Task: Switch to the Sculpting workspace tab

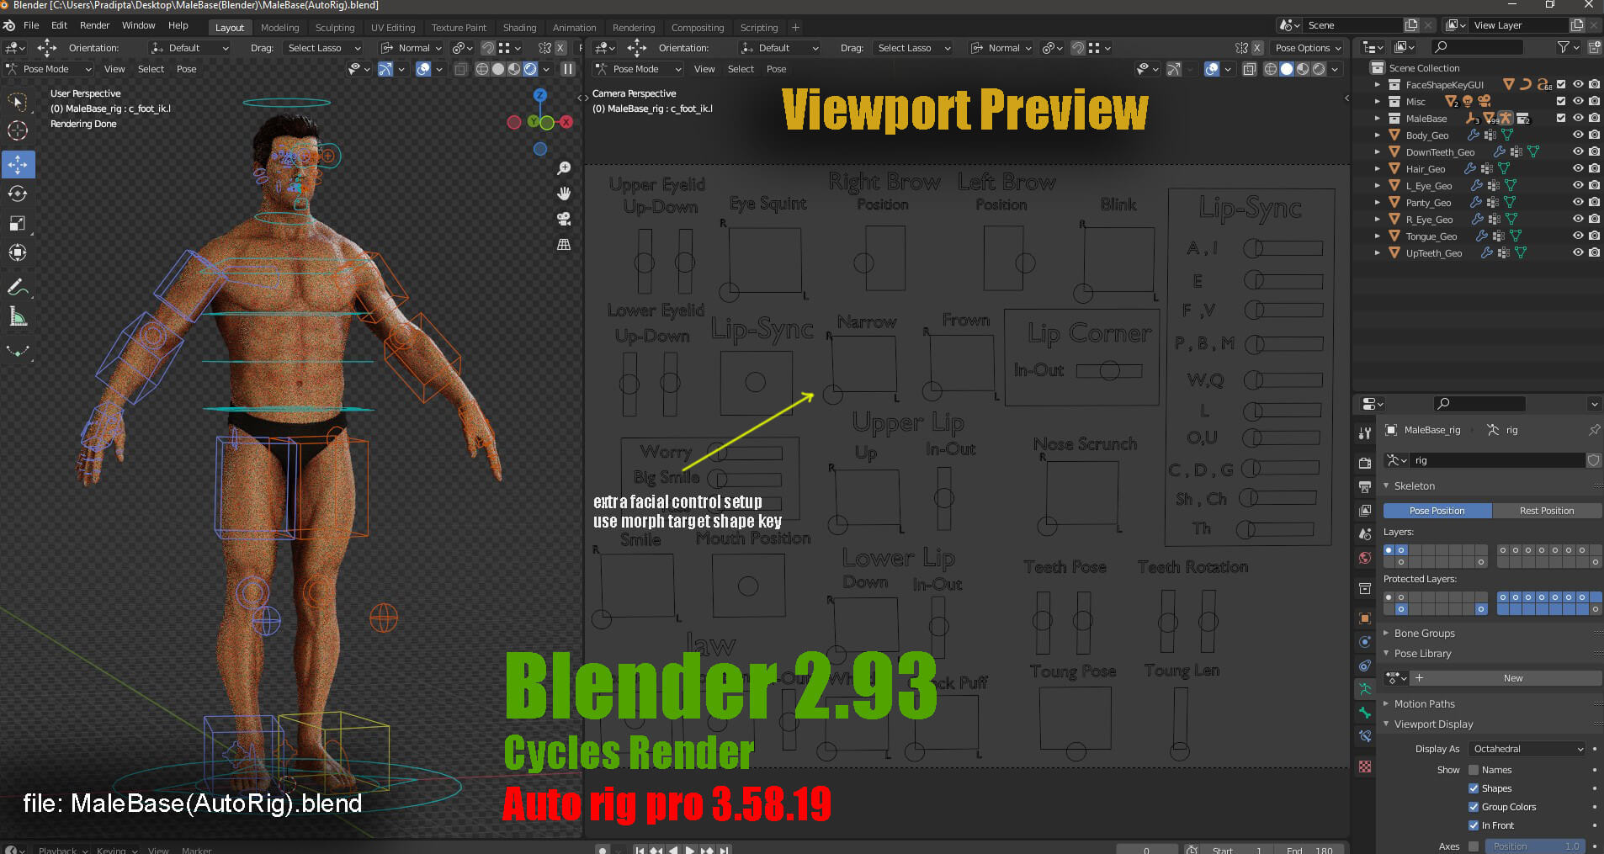Action: 334,28
